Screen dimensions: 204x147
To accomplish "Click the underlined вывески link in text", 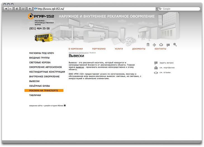I will pyautogui.click(x=80, y=67).
